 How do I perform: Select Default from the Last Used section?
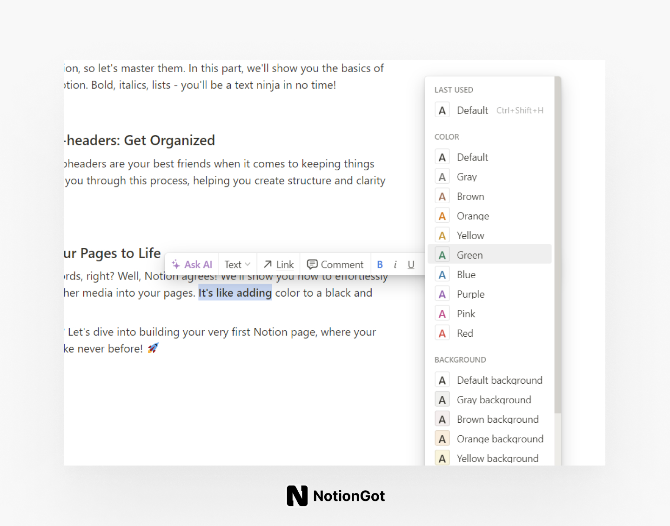pyautogui.click(x=472, y=110)
